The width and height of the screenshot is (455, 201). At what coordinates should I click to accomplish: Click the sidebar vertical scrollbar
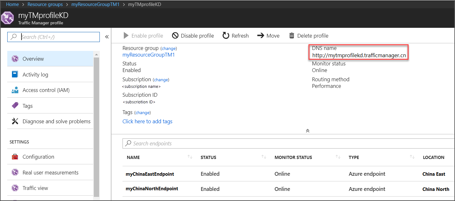click(96, 126)
